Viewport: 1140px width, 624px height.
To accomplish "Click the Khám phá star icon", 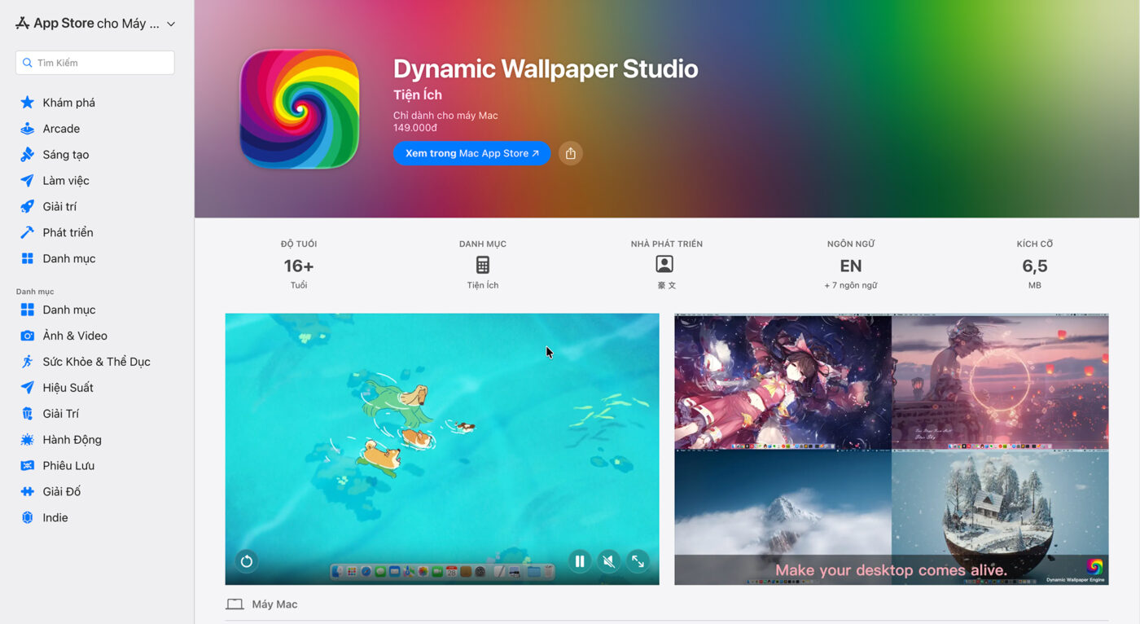I will tap(27, 103).
